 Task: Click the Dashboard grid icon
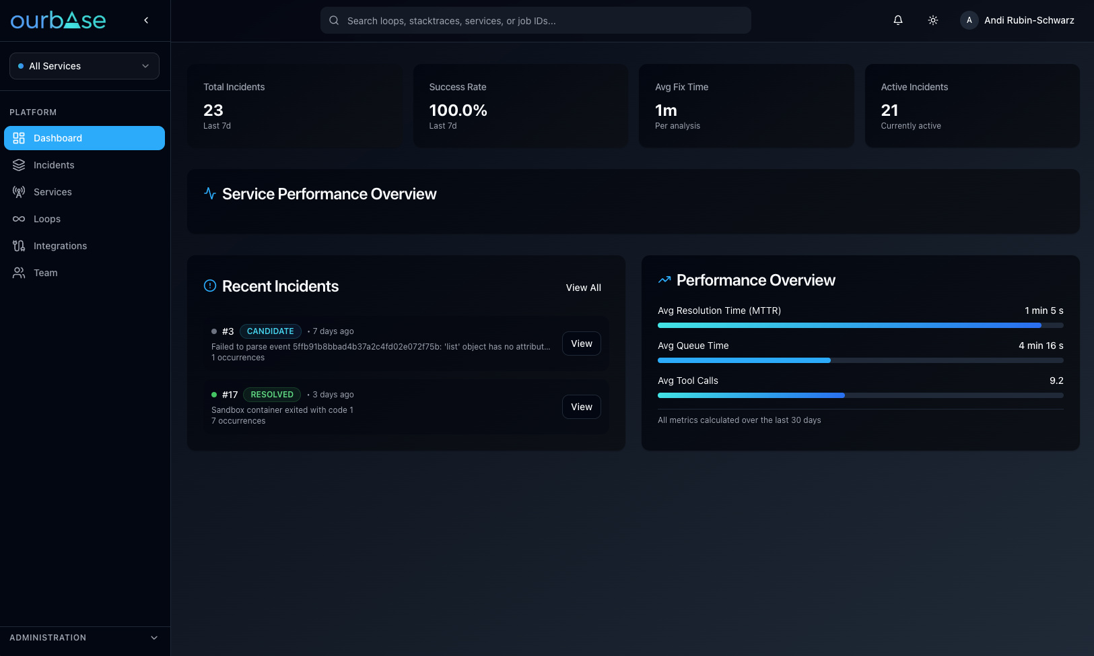[x=19, y=137]
